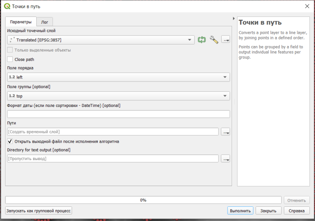Open Исходный точечный слой dropdown
Screen dimensions: 315x221
pyautogui.click(x=101, y=40)
